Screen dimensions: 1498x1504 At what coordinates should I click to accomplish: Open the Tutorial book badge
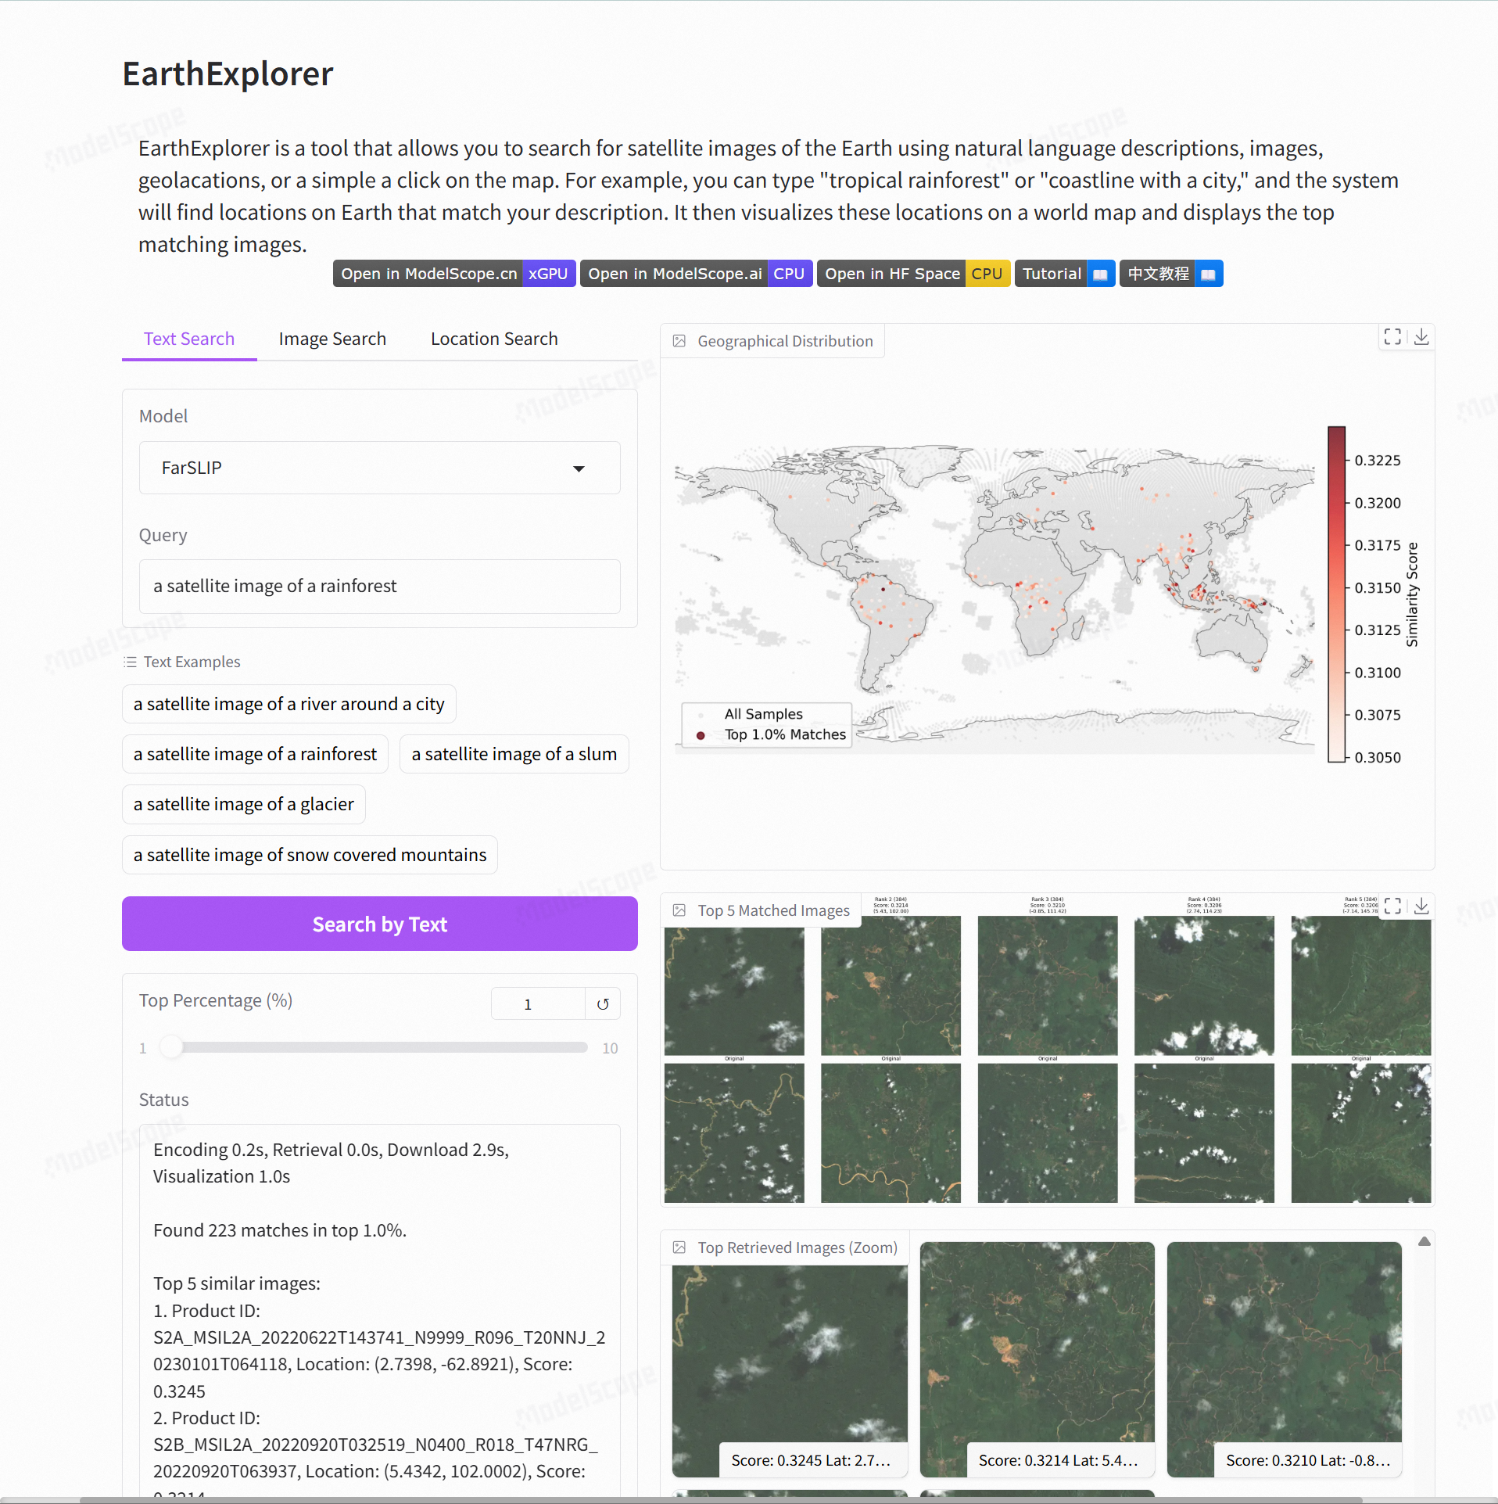pos(1064,274)
